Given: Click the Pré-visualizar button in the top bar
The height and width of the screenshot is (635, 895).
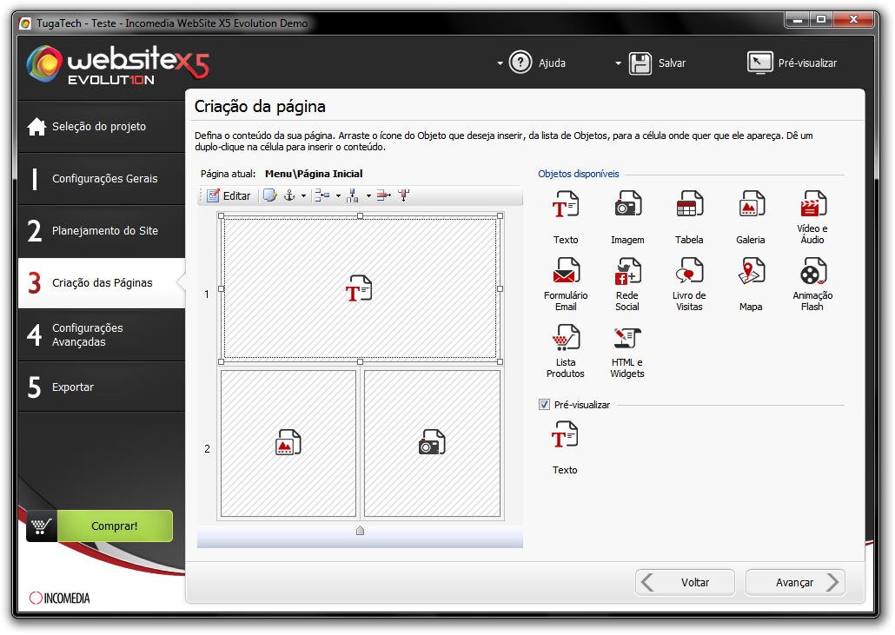Looking at the screenshot, I should (792, 63).
